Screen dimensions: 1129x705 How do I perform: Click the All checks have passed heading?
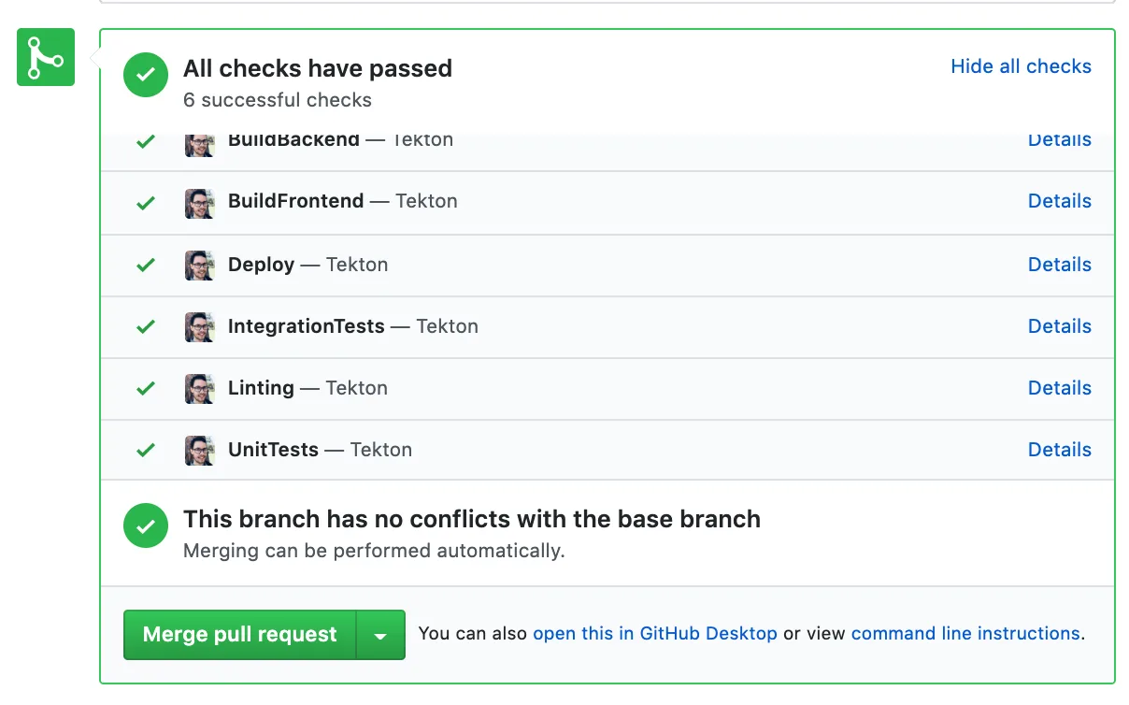point(318,68)
